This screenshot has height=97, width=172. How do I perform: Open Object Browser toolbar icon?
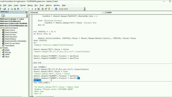click(x=49, y=9)
